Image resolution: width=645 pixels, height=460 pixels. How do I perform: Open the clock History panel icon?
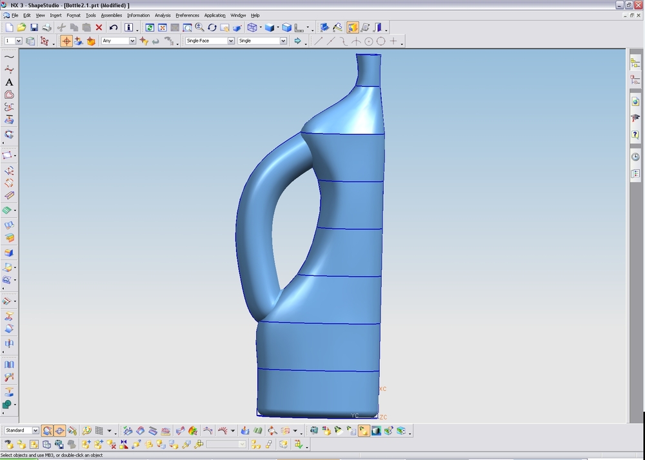click(635, 157)
